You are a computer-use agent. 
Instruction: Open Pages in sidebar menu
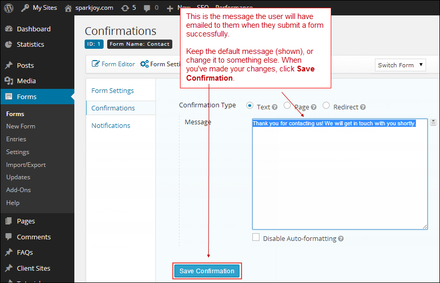(26, 221)
